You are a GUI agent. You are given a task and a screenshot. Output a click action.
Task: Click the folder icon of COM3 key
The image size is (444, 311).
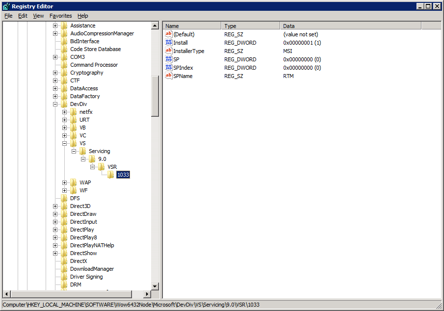(64, 57)
